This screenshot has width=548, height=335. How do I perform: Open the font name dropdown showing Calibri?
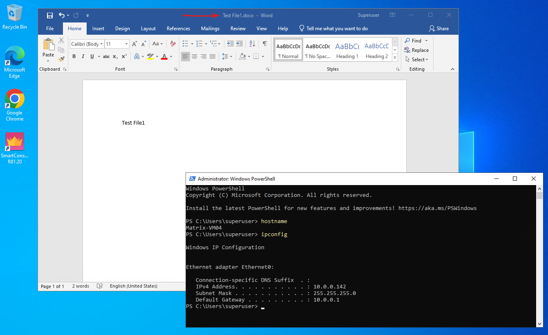click(87, 44)
